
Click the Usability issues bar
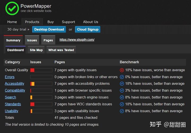point(41,111)
